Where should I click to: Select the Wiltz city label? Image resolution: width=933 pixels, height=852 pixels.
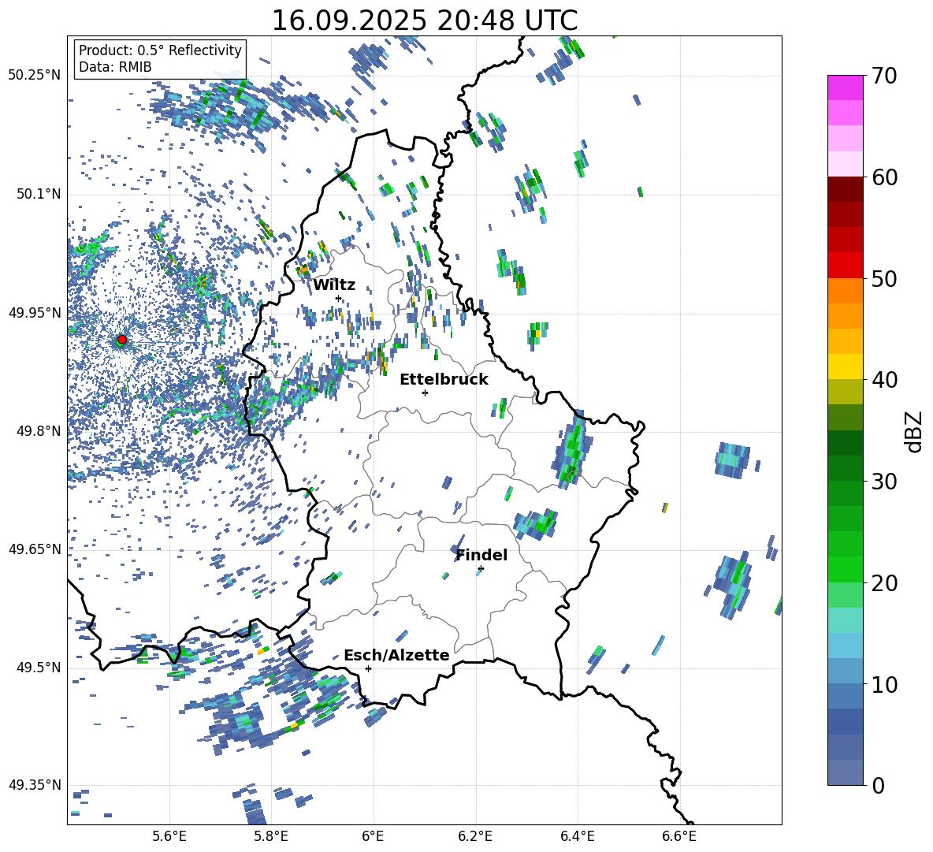point(334,285)
